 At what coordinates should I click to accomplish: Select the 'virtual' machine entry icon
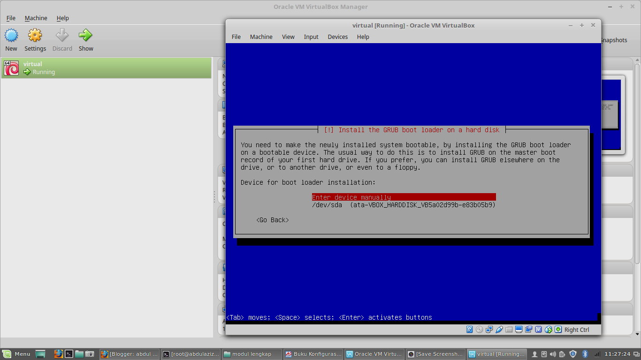[x=11, y=68]
